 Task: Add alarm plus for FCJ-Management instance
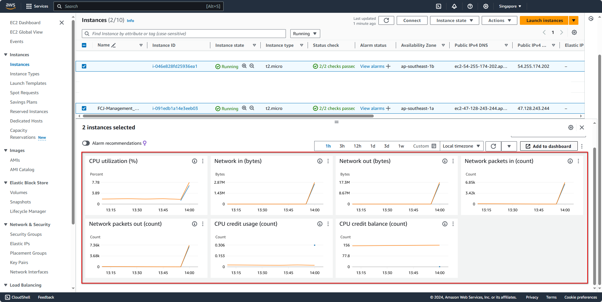click(x=388, y=108)
